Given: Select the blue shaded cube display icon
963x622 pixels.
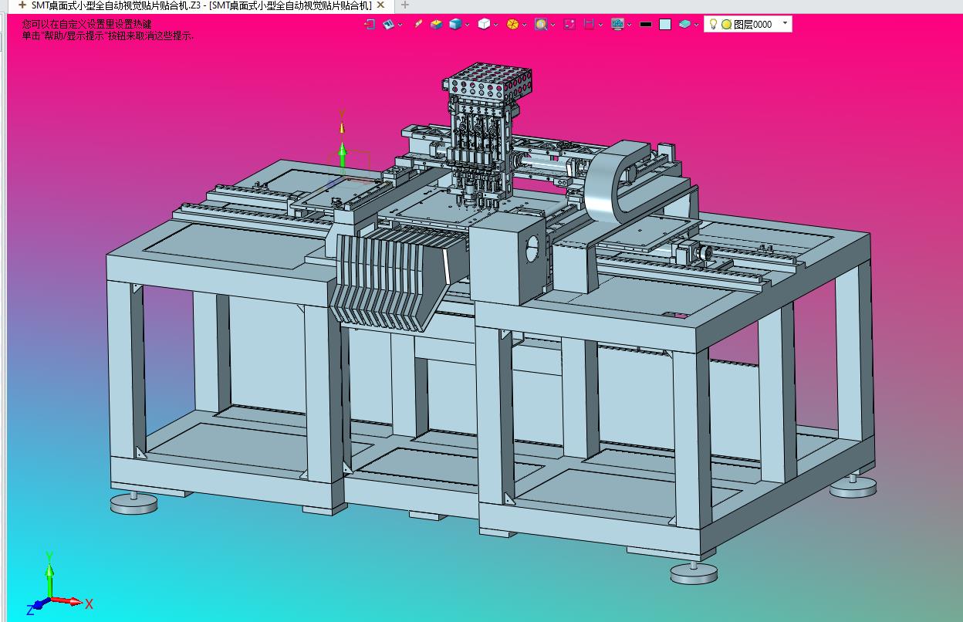Looking at the screenshot, I should (x=455, y=25).
